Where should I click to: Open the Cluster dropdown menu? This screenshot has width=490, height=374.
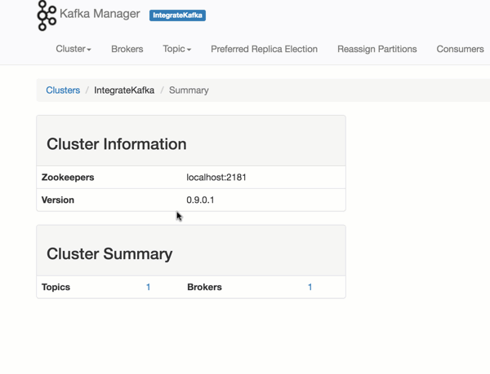(73, 49)
